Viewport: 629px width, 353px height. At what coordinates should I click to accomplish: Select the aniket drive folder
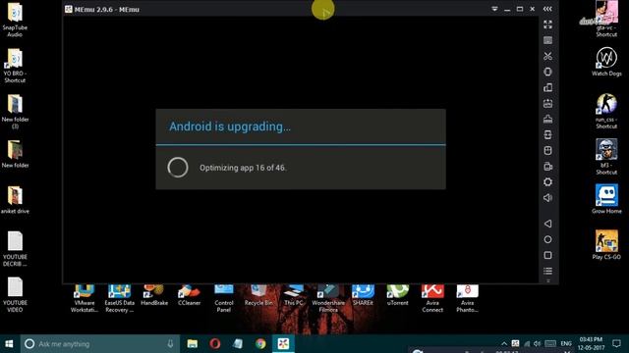(x=15, y=200)
